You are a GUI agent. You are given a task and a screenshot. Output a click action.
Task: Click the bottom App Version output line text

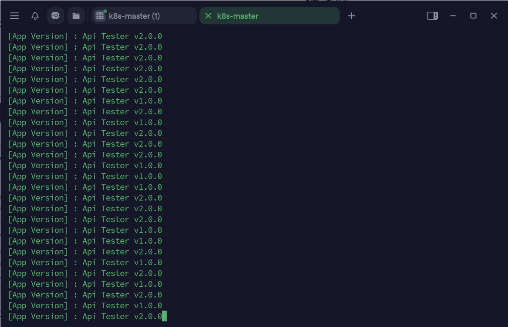click(x=85, y=316)
